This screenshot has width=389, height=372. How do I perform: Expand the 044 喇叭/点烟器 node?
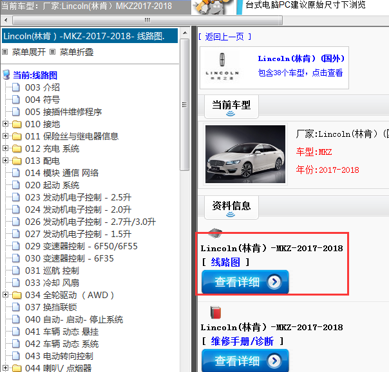tap(5, 368)
